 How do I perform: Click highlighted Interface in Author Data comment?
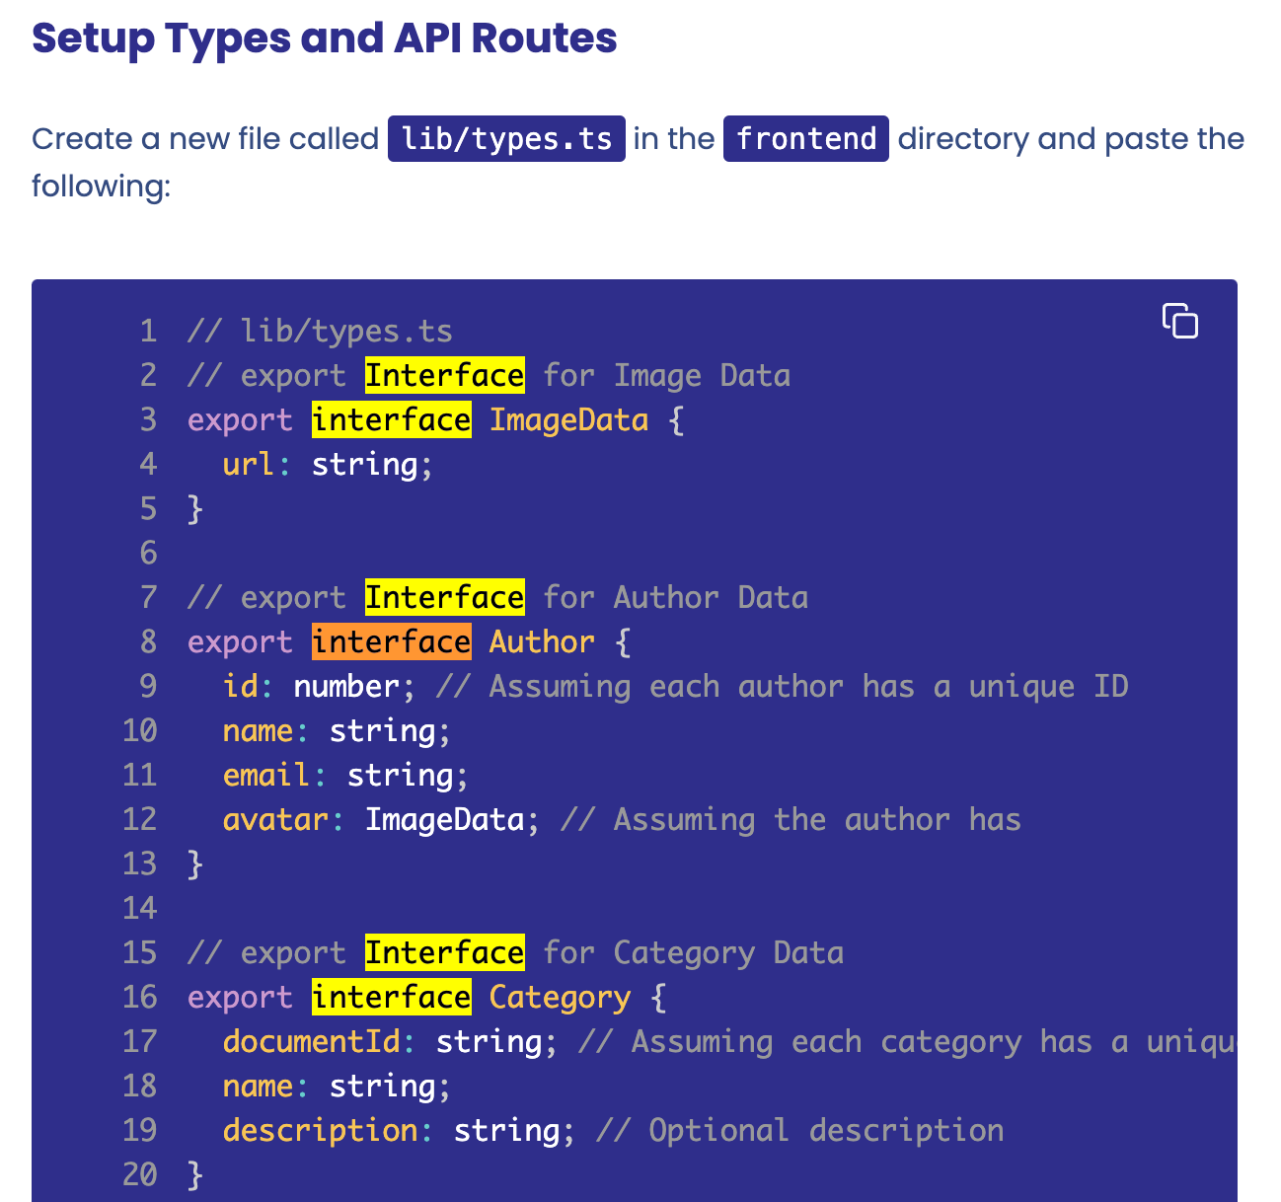pyautogui.click(x=445, y=597)
